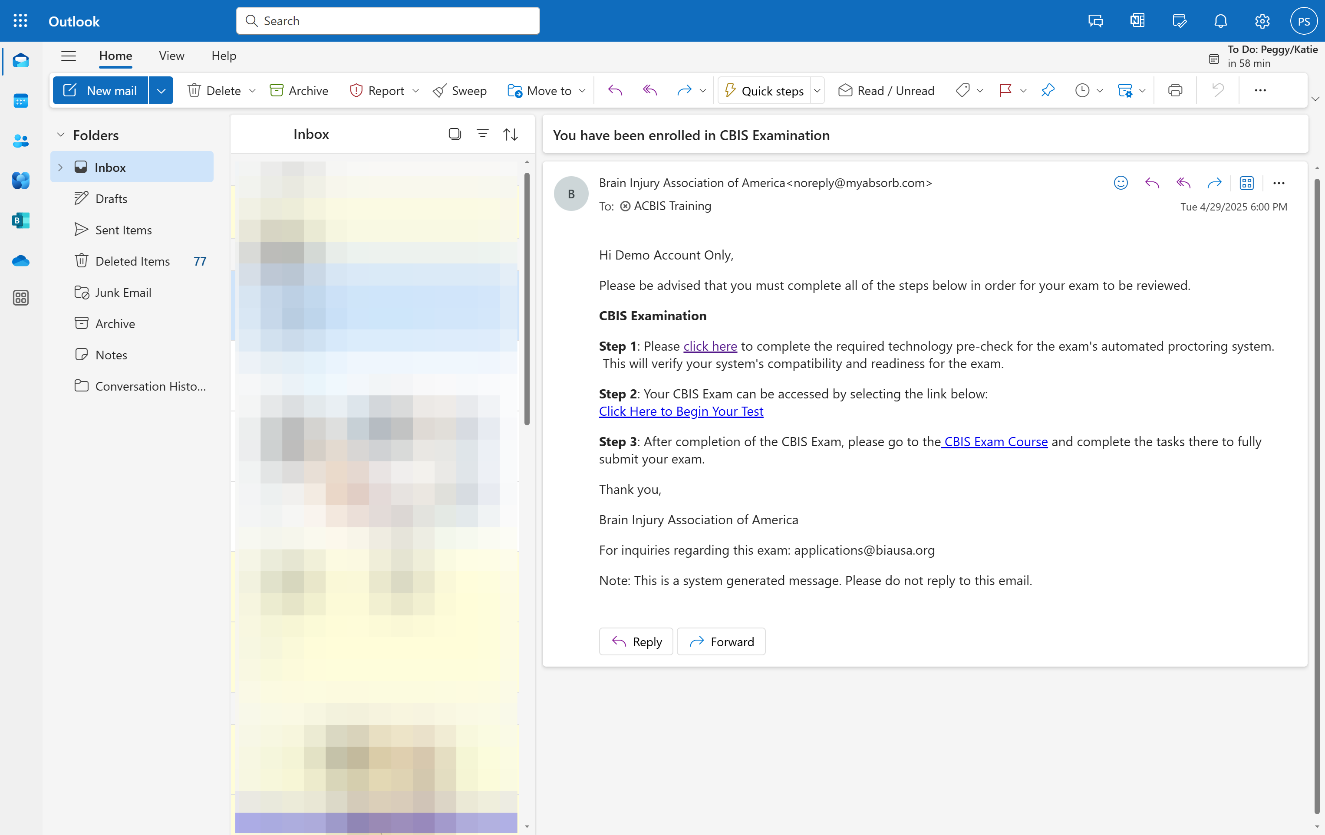Forward using arrow in message header
Screen dimensions: 1325x835
(1214, 183)
